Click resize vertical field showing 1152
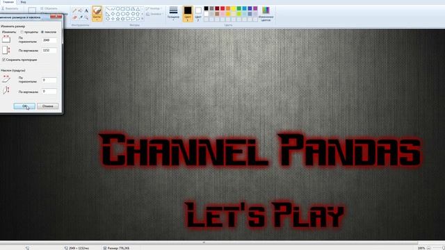 pyautogui.click(x=49, y=51)
